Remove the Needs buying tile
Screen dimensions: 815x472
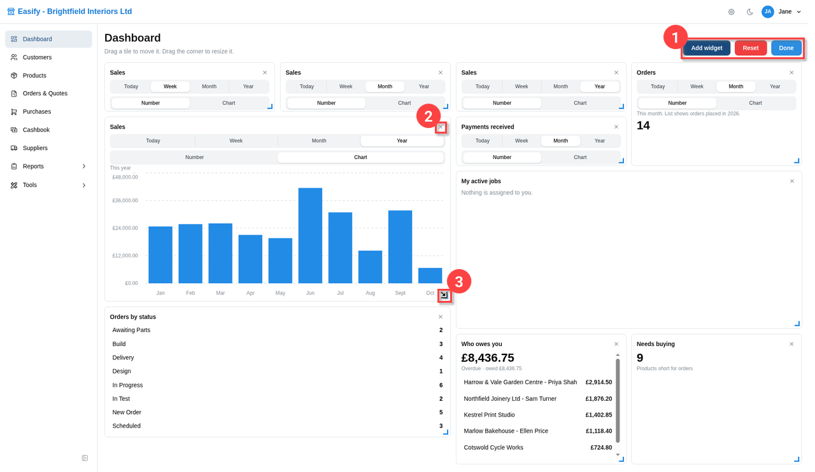pos(792,344)
